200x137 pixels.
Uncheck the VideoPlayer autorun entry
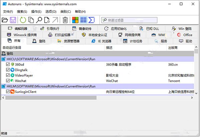point(8,75)
